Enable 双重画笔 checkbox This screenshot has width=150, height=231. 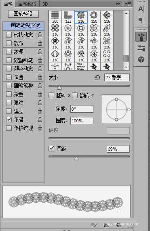(x=9, y=60)
